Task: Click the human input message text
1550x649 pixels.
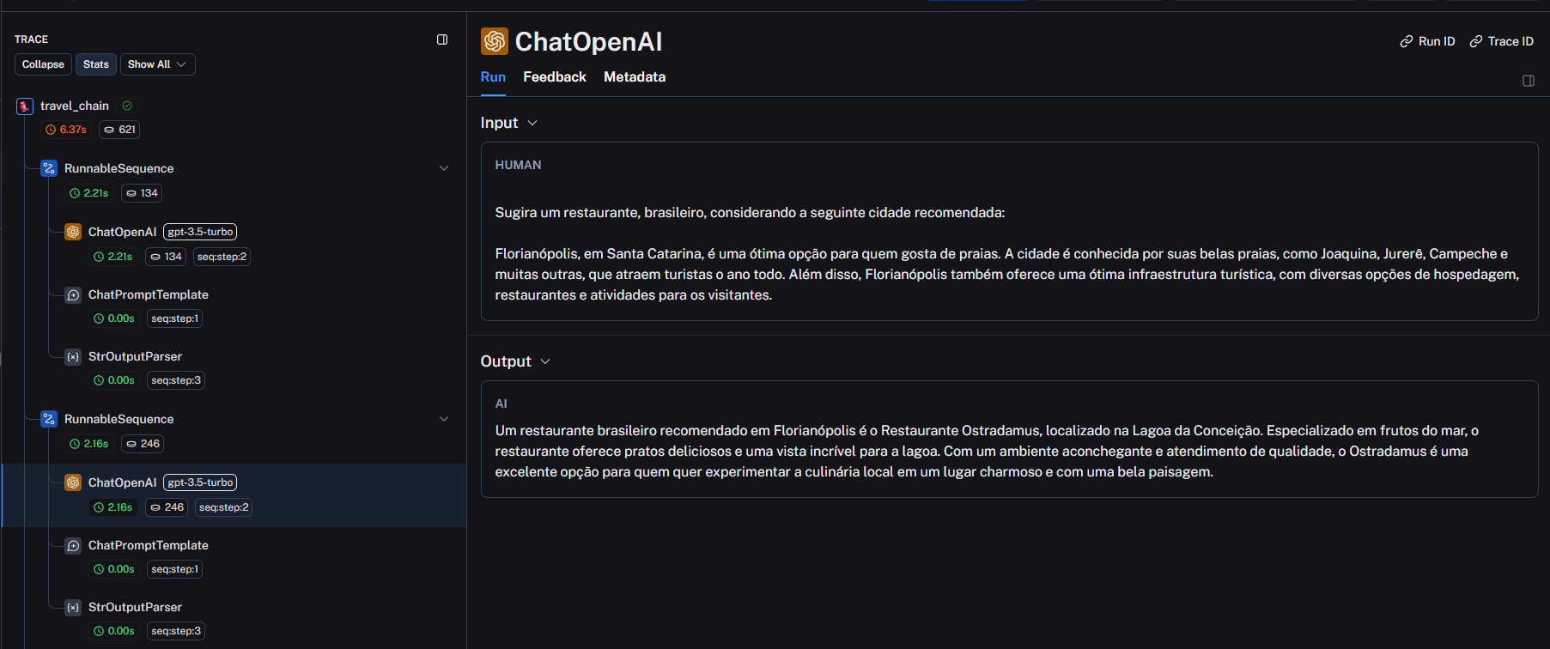Action: tap(1007, 254)
